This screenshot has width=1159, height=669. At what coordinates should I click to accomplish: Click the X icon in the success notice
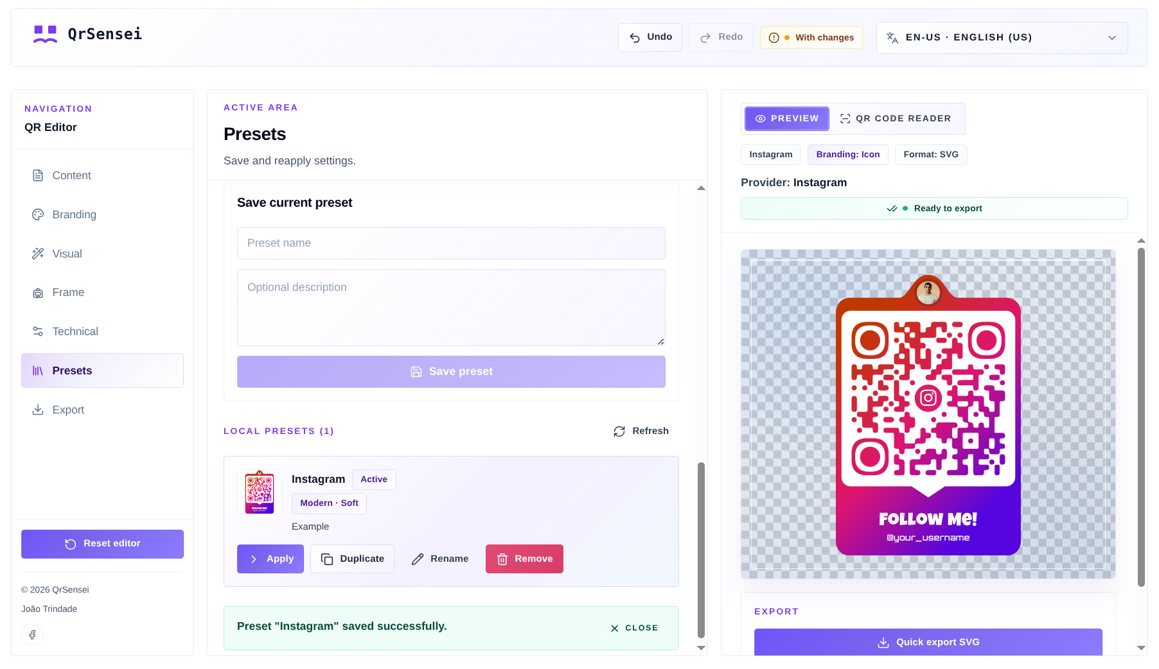(x=615, y=629)
